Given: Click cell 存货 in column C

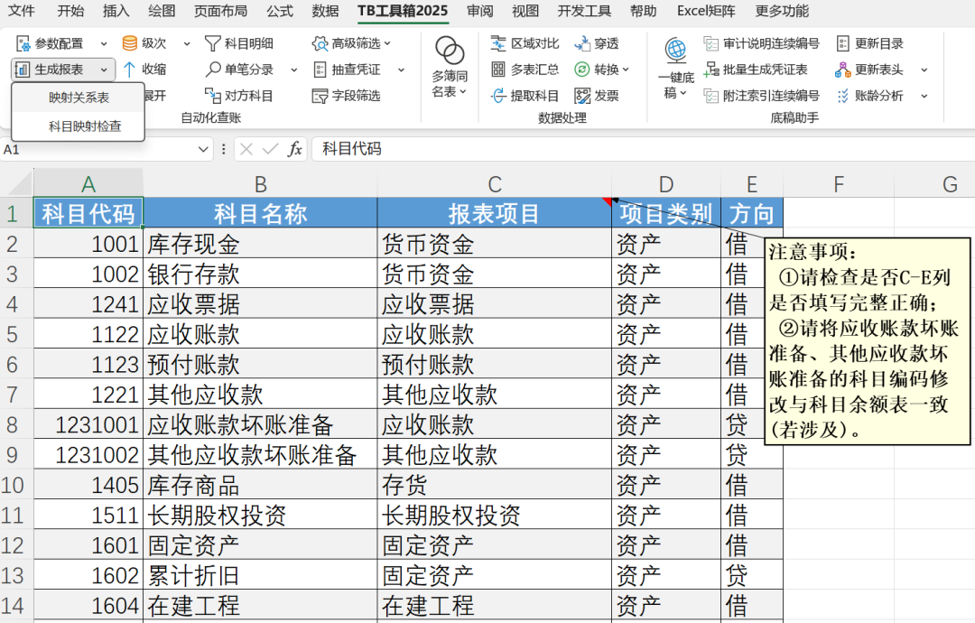Looking at the screenshot, I should 495,486.
